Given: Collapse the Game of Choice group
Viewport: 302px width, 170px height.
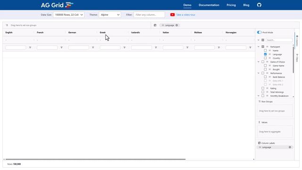Looking at the screenshot, I should 259,62.
